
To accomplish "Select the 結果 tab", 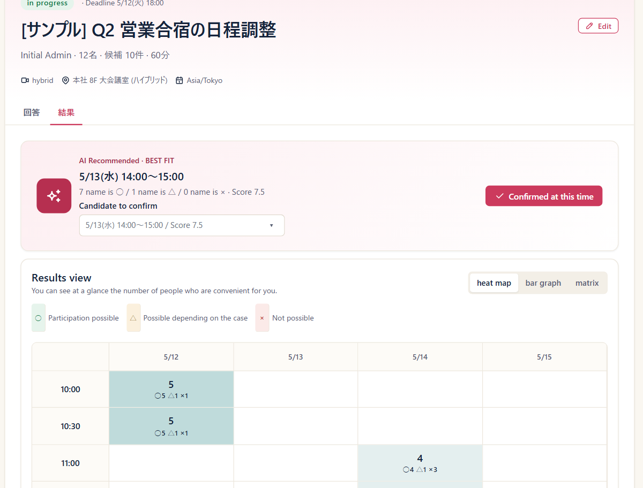I will [66, 112].
